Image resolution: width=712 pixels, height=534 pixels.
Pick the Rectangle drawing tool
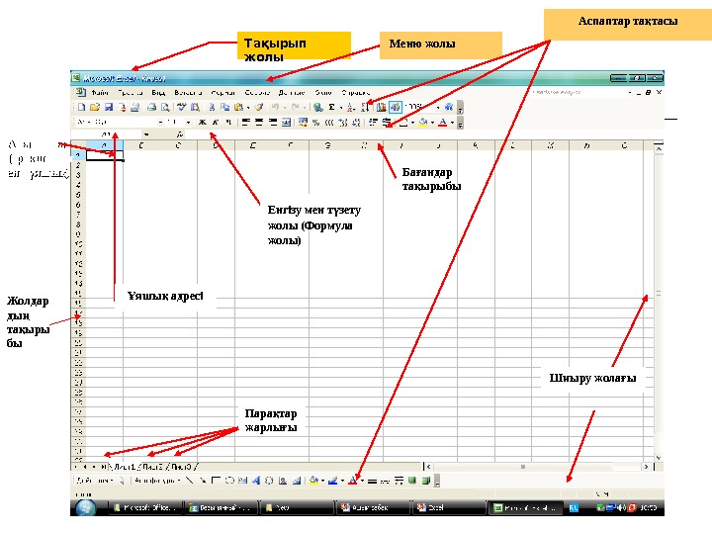click(217, 481)
